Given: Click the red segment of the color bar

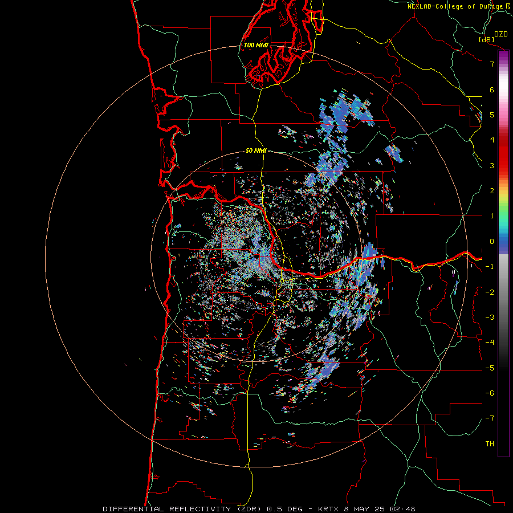Looking at the screenshot, I should (503, 154).
